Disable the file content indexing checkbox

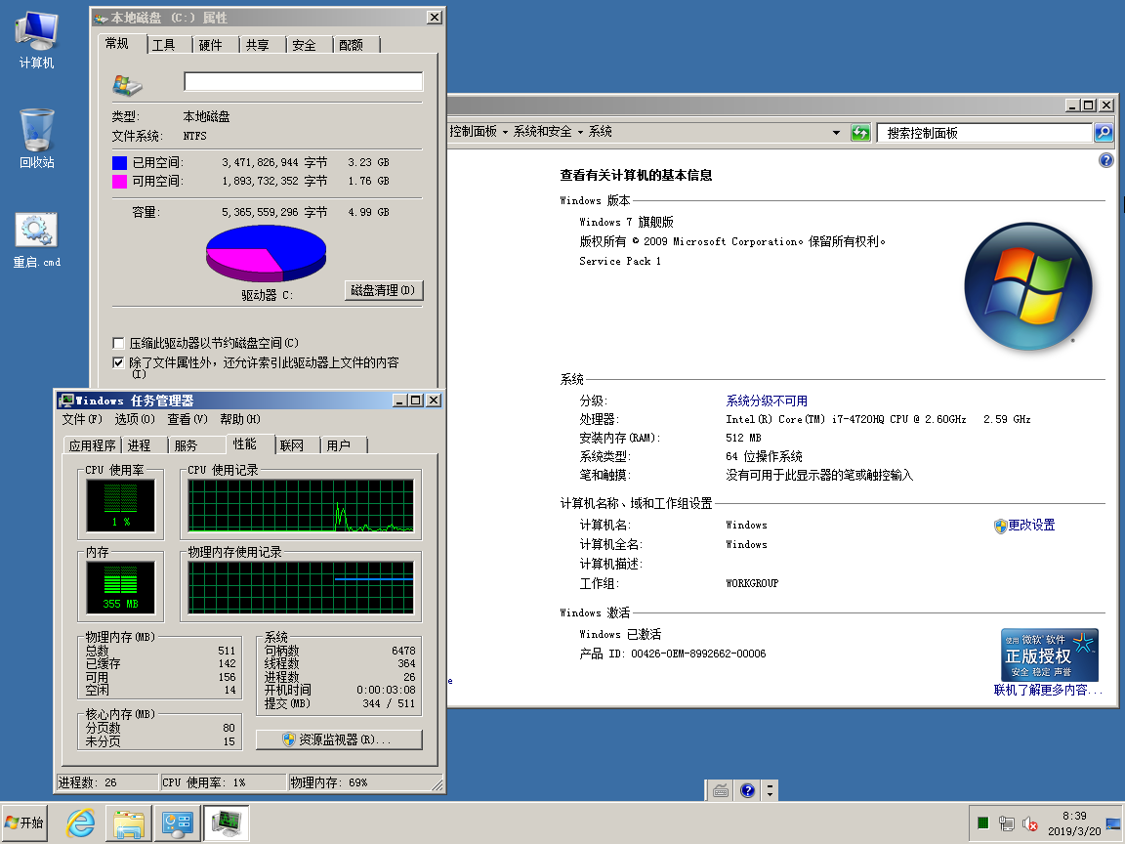click(x=118, y=361)
